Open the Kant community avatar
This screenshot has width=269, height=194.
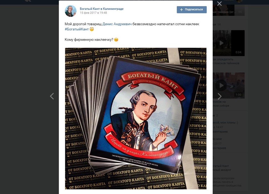70,11
